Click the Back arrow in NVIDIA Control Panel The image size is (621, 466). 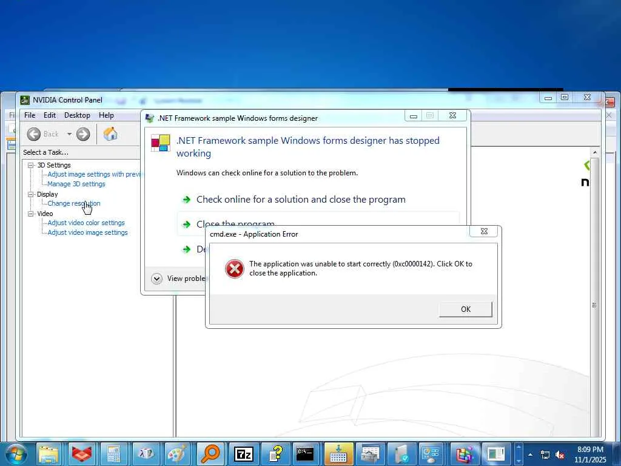point(34,134)
